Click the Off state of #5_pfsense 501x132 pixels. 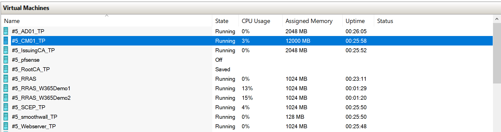219,60
